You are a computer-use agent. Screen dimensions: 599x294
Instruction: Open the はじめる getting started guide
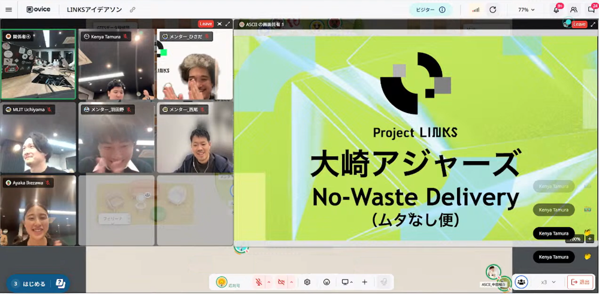click(34, 284)
